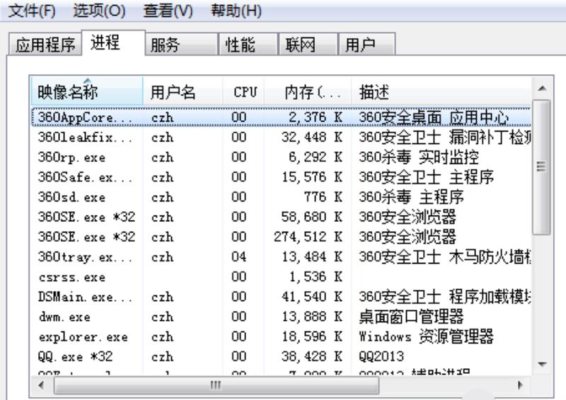Open the 性能 tab
This screenshot has height=400, width=566.
tap(248, 45)
